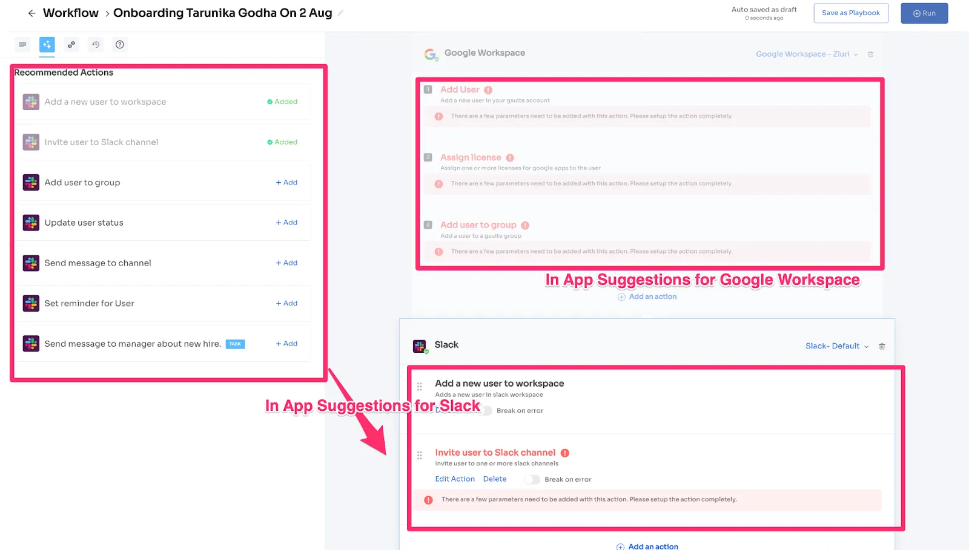The height and width of the screenshot is (550, 969).
Task: Open the Google Workspace - Zluri instance dropdown
Action: point(807,54)
